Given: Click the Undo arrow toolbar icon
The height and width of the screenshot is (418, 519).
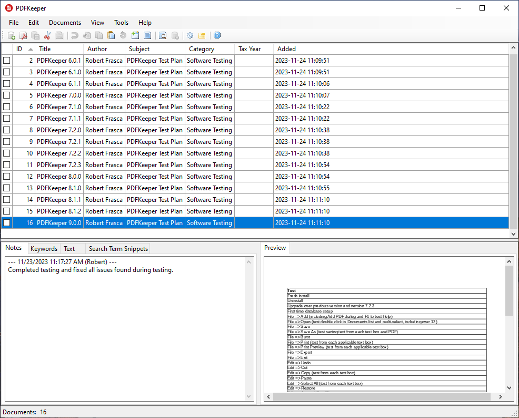Looking at the screenshot, I should [75, 35].
